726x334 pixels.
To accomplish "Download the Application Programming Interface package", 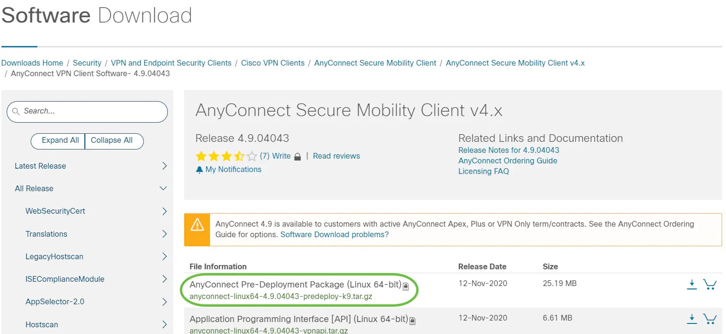I will 691,319.
